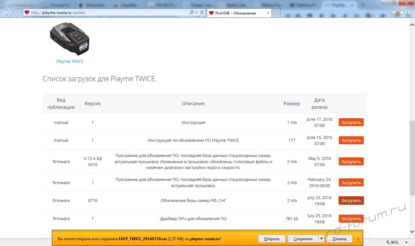
Task: Click the EASY_TWICE_20160718.rar file name text
Action: (x=143, y=239)
